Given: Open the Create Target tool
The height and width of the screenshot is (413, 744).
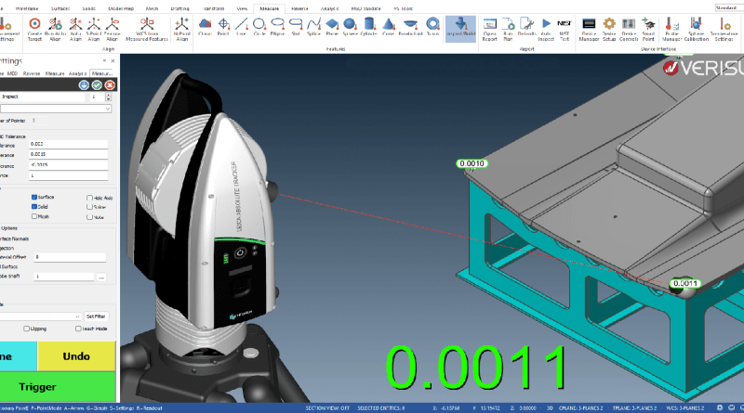Looking at the screenshot, I should pos(34,30).
